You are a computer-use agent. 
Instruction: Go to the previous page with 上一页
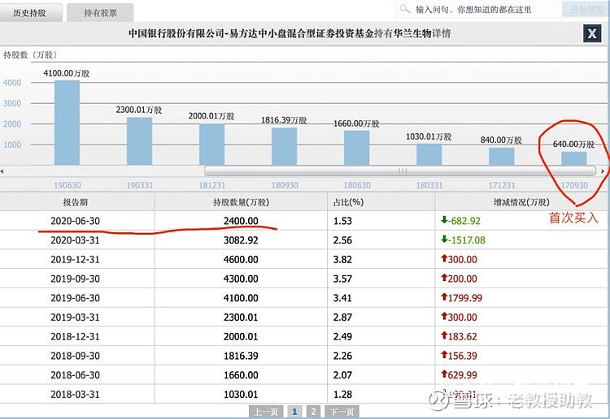265,412
